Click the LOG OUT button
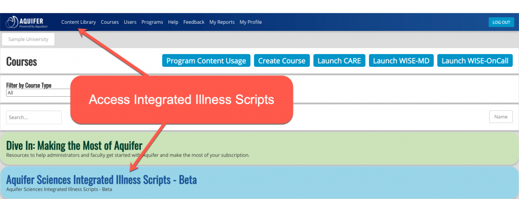Image resolution: width=519 pixels, height=199 pixels. pyautogui.click(x=501, y=22)
